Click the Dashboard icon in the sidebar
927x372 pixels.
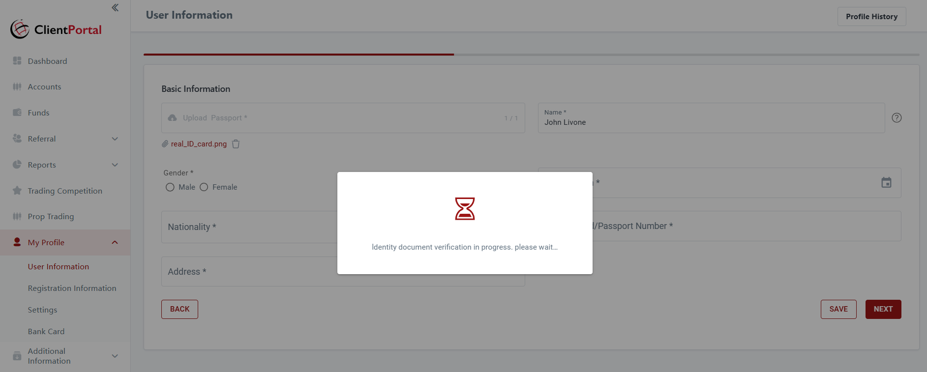[x=17, y=60]
